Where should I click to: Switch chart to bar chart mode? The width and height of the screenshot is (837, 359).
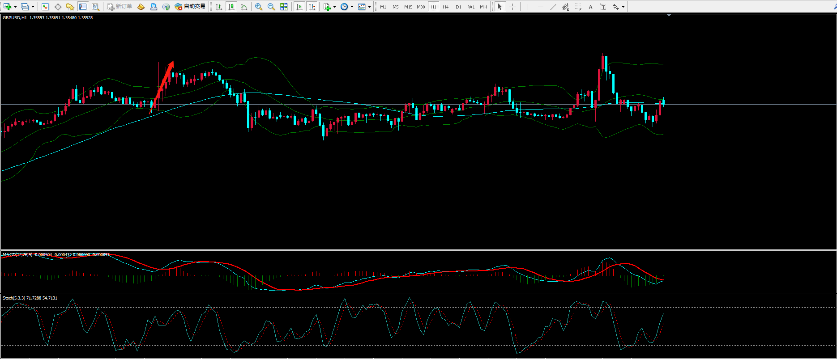[x=219, y=7]
